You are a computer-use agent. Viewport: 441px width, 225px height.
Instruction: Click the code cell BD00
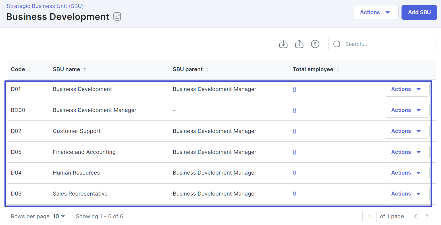tap(18, 110)
